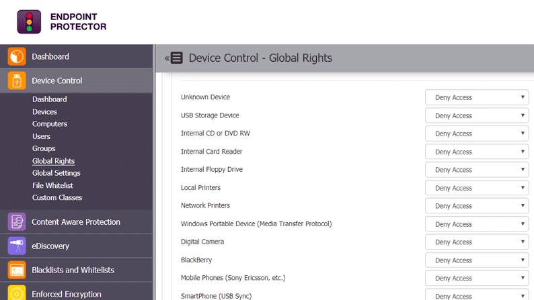
Task: Click the Enforced Encryption icon
Action: point(17,293)
